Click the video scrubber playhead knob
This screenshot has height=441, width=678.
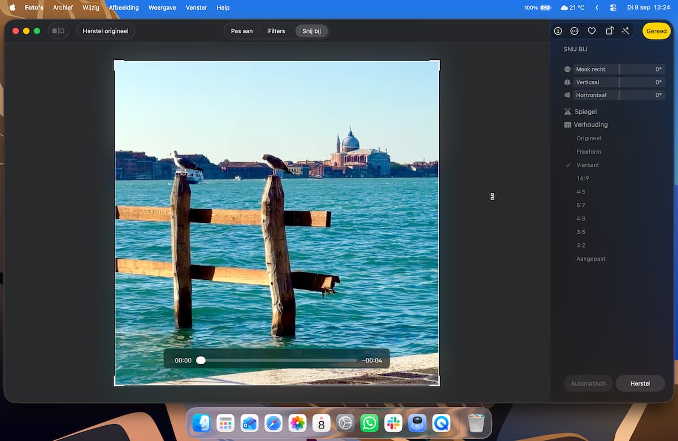[201, 360]
